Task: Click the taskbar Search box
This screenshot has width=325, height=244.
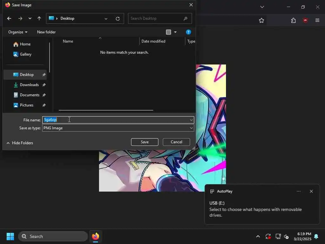Action: click(x=53, y=236)
